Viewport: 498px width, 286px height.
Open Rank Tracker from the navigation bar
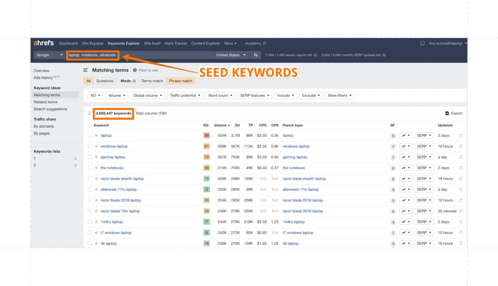176,43
